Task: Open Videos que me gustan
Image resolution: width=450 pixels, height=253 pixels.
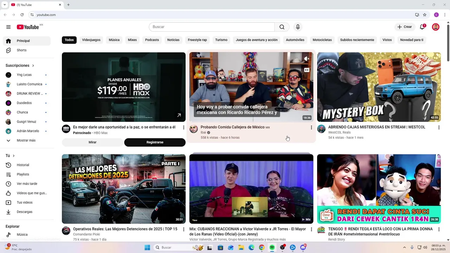Action: point(27,193)
